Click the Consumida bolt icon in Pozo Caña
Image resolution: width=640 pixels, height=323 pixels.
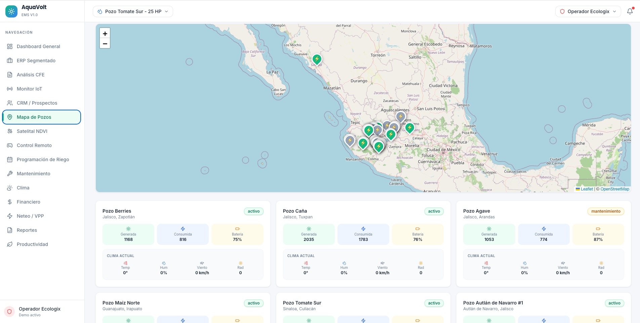(363, 229)
